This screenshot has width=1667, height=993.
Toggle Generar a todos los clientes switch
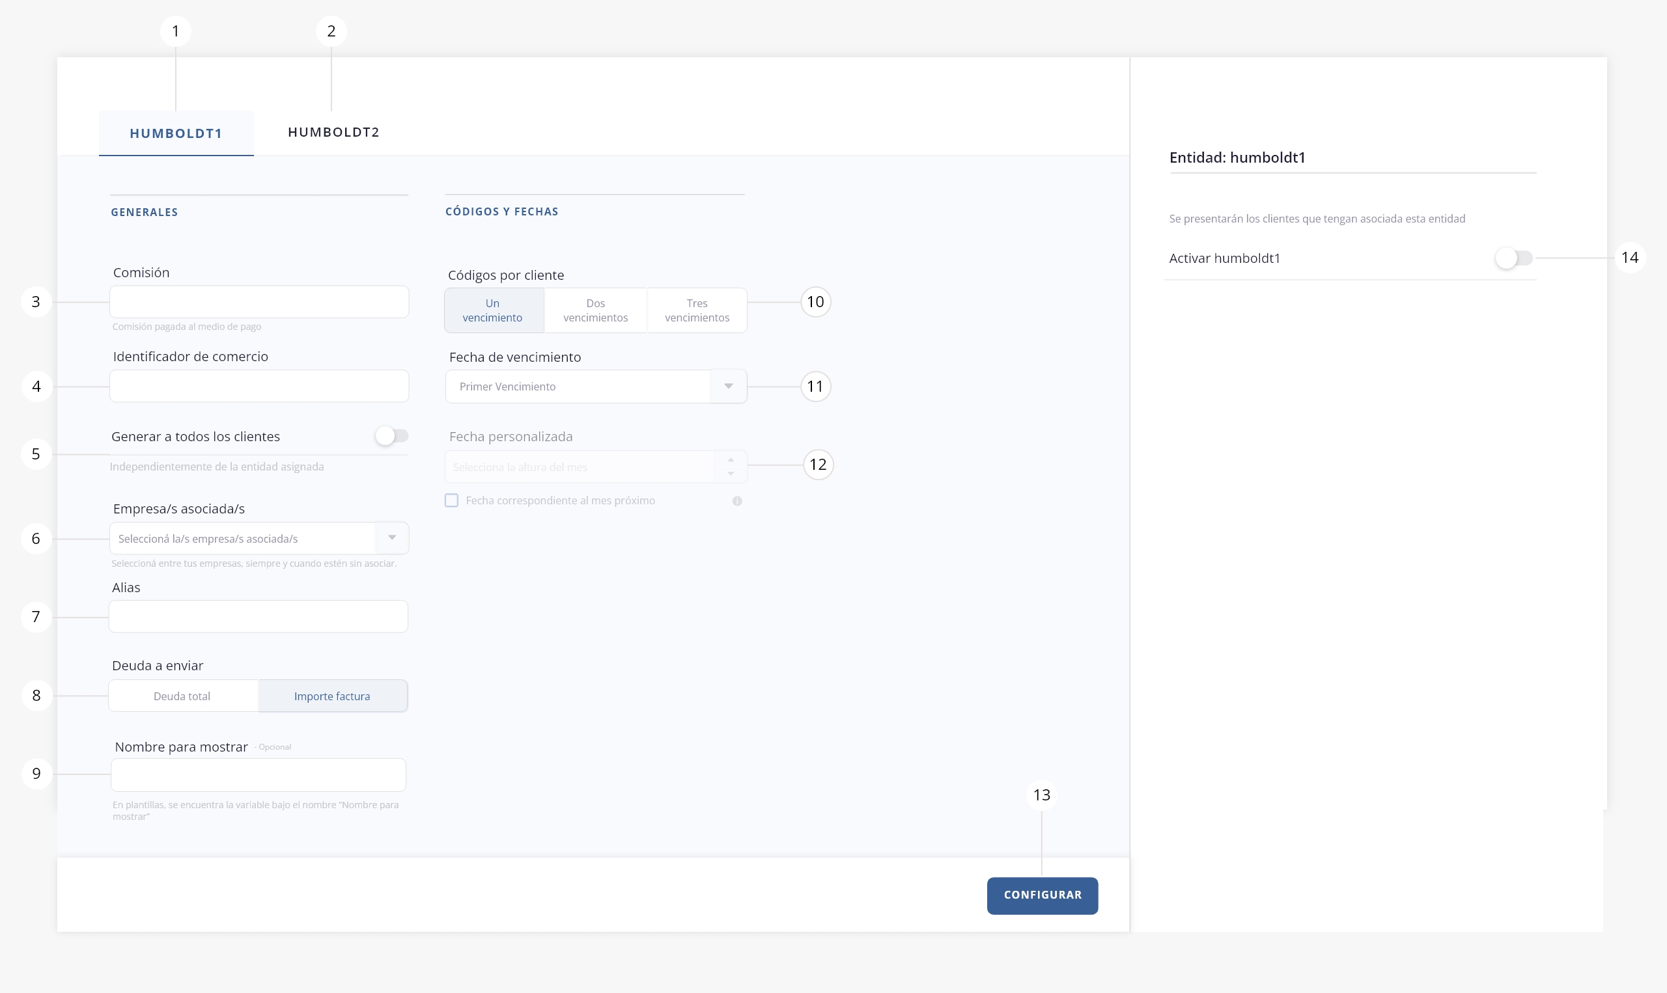click(x=391, y=436)
